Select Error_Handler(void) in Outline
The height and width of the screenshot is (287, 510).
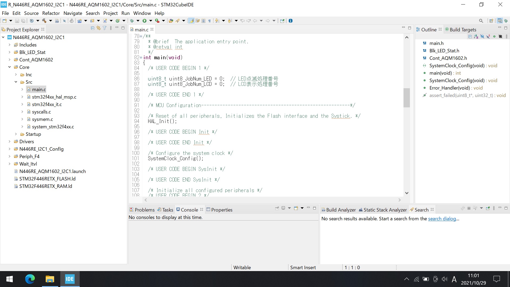click(x=456, y=88)
